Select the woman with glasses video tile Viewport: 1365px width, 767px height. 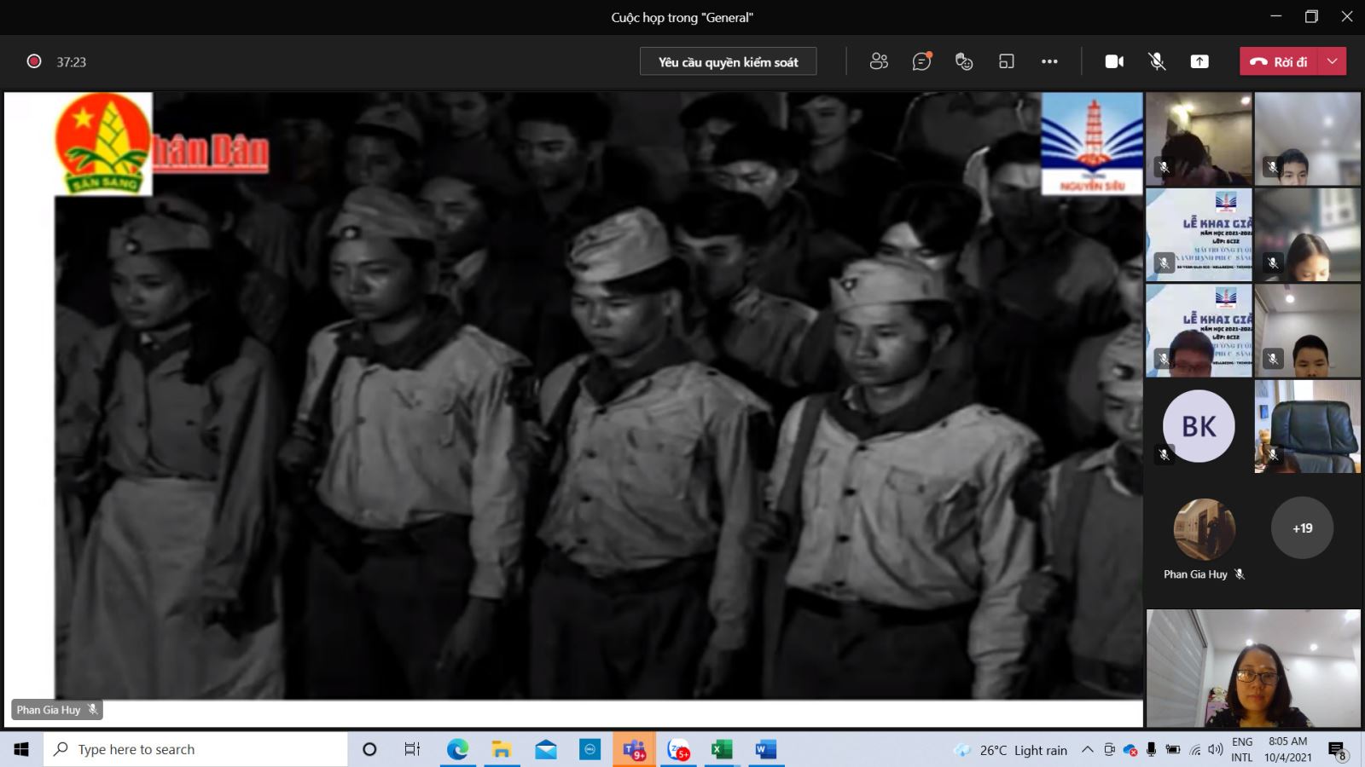(x=1253, y=668)
